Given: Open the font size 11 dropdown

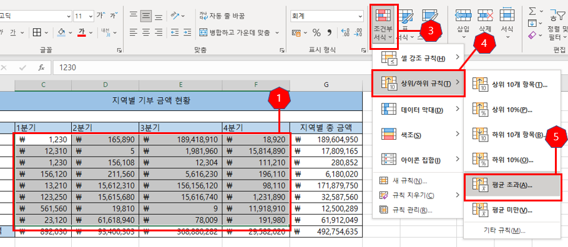Looking at the screenshot, I should (x=91, y=16).
